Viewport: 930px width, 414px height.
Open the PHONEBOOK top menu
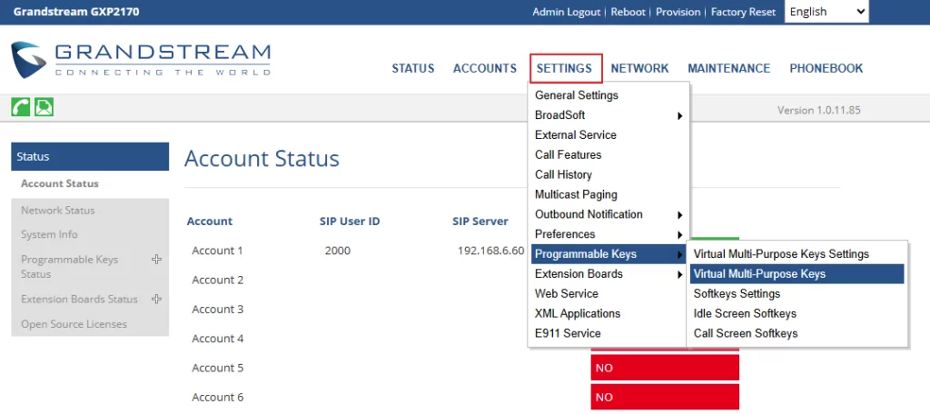[826, 68]
